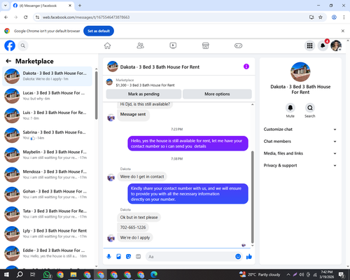
Task: Open Chrome three-dot menu
Action: click(x=344, y=17)
